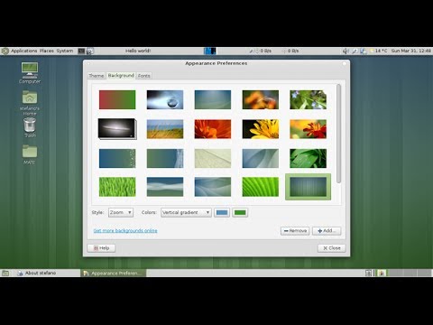Click the volume icon in top panel

point(346,51)
